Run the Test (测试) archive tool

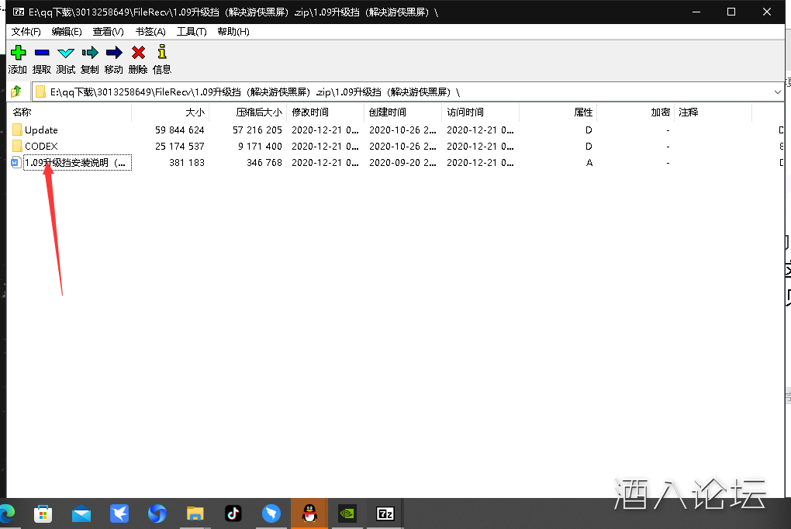[66, 53]
